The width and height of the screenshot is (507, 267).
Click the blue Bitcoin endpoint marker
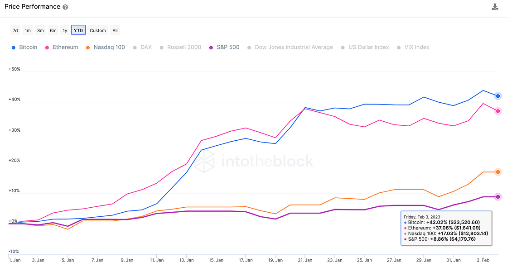click(x=498, y=96)
